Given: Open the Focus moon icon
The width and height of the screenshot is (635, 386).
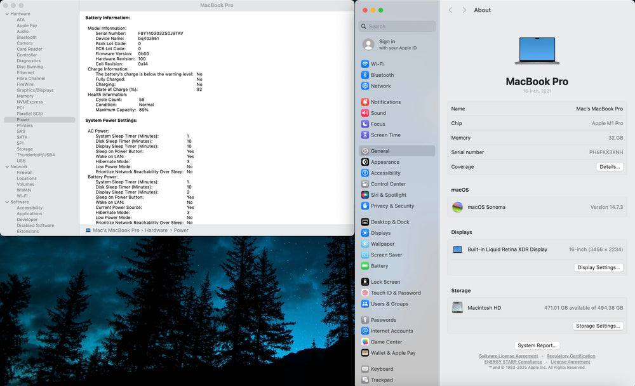Looking at the screenshot, I should coord(365,124).
